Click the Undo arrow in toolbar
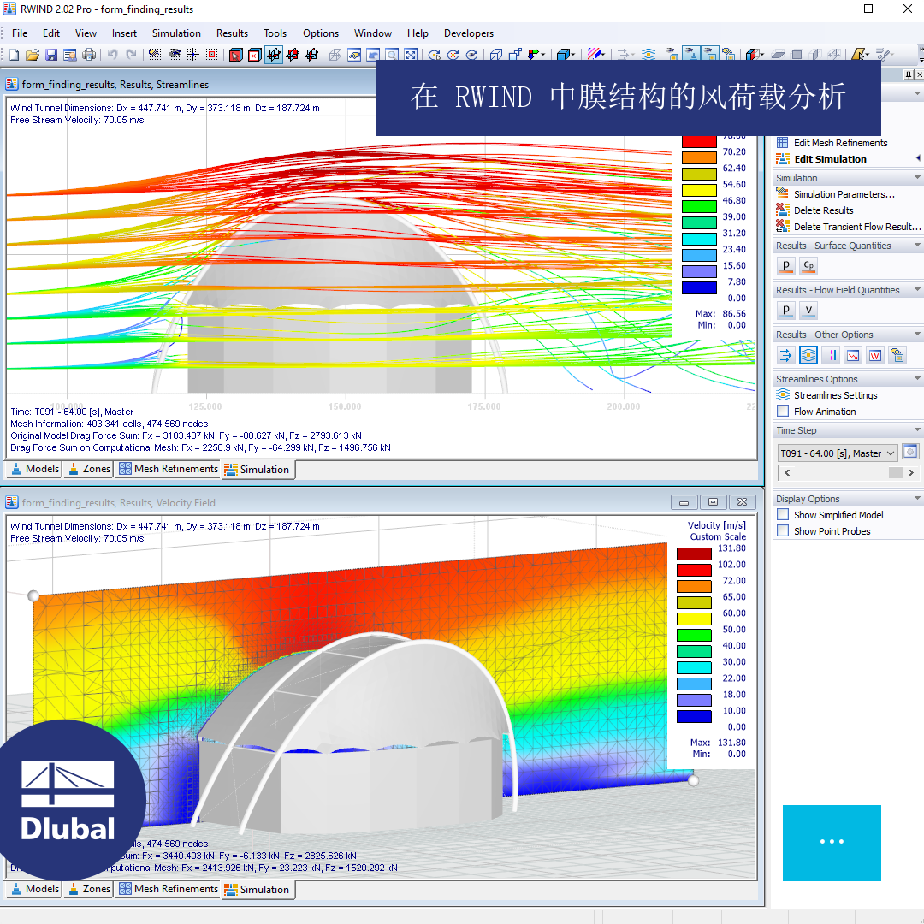 pyautogui.click(x=112, y=55)
